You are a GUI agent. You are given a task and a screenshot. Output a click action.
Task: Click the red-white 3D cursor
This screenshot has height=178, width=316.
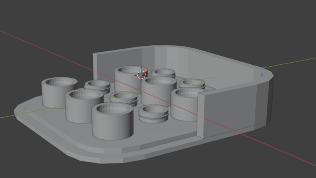coord(141,75)
